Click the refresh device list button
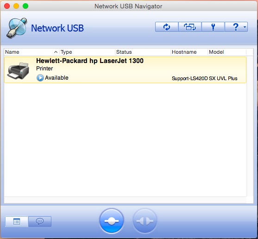258x239 pixels. click(167, 27)
